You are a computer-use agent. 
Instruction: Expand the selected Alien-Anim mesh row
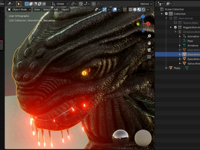pyautogui.click(x=180, y=55)
